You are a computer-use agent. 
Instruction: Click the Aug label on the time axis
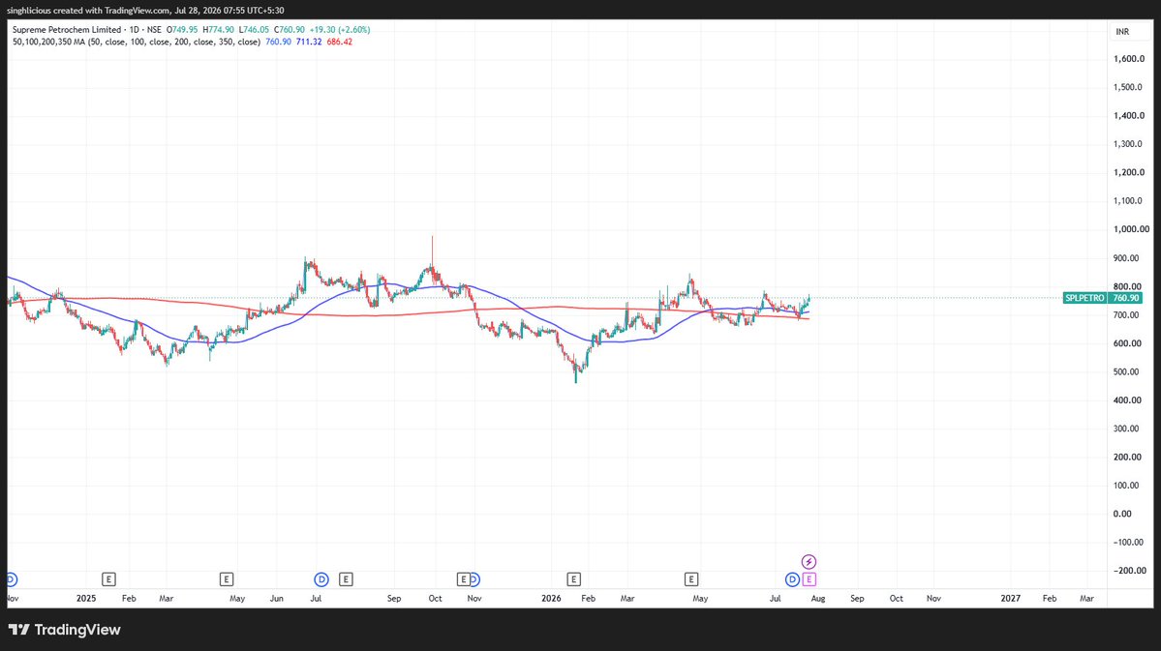click(x=818, y=599)
